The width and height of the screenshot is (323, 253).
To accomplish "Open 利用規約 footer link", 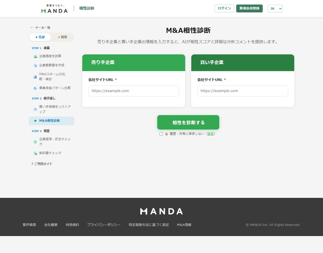I will (72, 225).
